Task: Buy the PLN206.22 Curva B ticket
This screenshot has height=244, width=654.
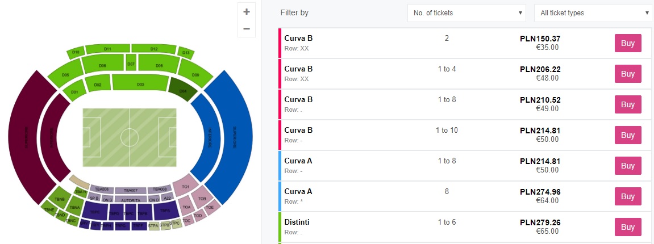Action: point(627,74)
